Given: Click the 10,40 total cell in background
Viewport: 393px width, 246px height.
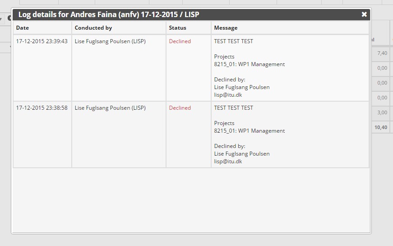Looking at the screenshot, I should (x=381, y=127).
